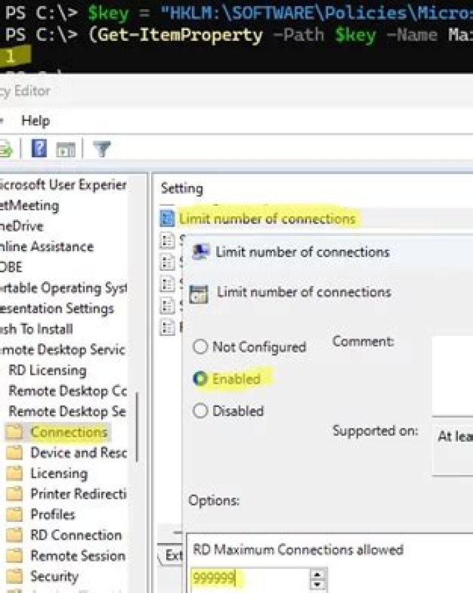Screen dimensions: 473x593
Task: Click the Licensing folder icon
Action: pyautogui.click(x=14, y=473)
